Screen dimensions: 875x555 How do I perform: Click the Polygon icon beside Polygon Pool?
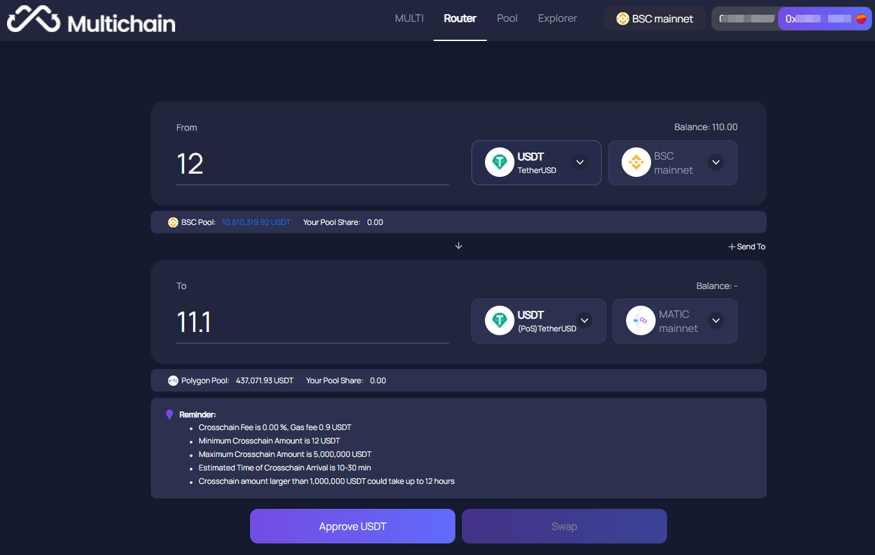pyautogui.click(x=173, y=380)
